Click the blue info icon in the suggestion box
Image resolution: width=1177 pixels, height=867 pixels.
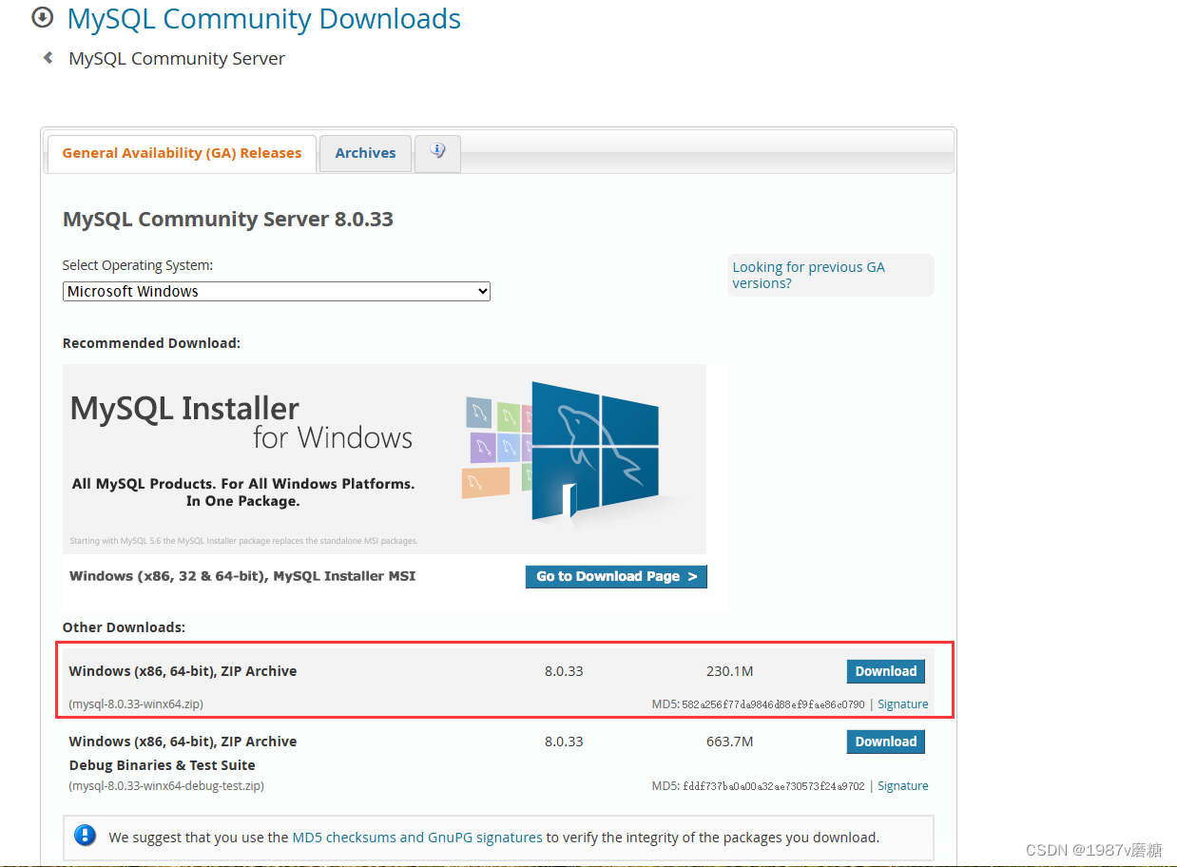pyautogui.click(x=86, y=837)
